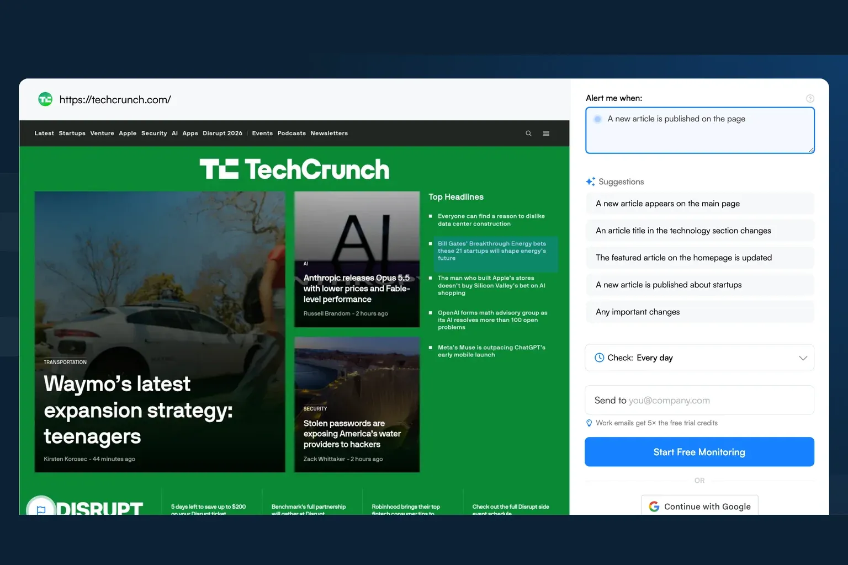The height and width of the screenshot is (565, 848).
Task: Click the Send to email input field
Action: click(699, 400)
